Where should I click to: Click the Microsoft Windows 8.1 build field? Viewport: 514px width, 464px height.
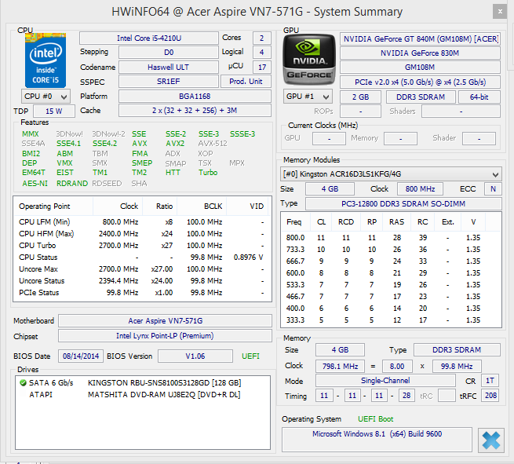tap(377, 440)
